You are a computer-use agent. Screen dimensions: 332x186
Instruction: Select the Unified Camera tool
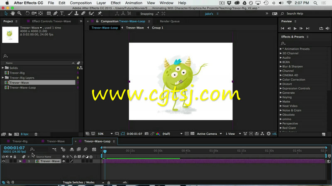34,14
